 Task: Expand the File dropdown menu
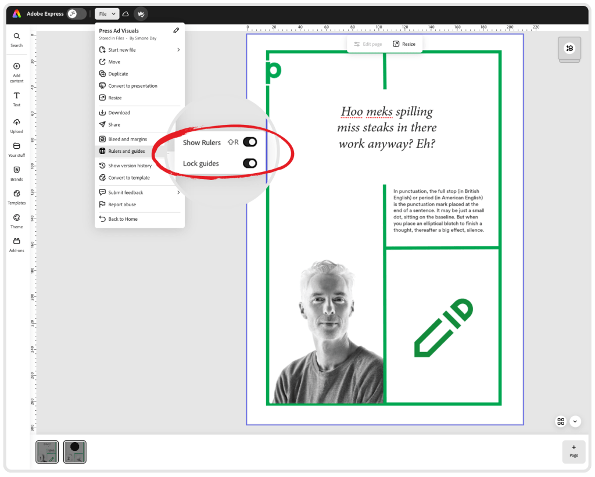[106, 14]
